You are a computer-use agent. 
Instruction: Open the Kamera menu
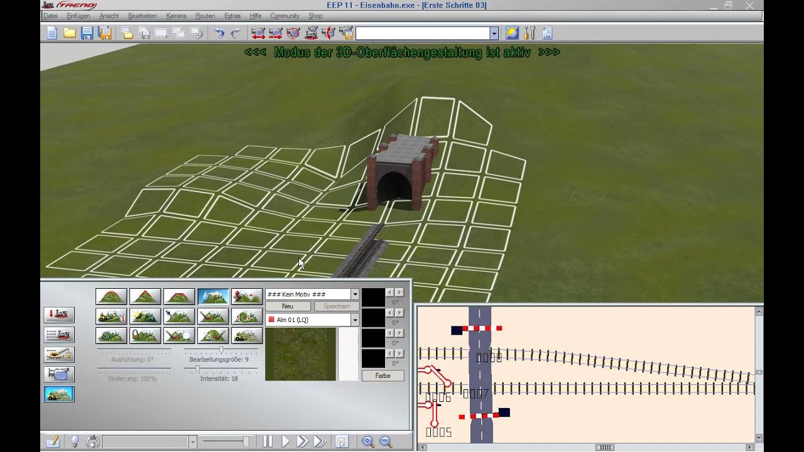click(177, 16)
